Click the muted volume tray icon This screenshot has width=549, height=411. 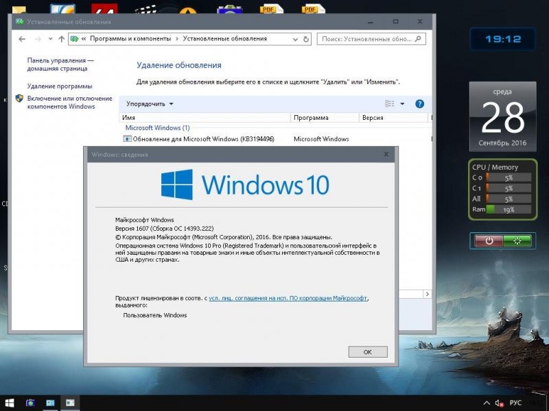pyautogui.click(x=500, y=403)
